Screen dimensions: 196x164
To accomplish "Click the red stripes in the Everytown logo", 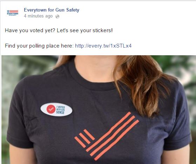I will point(14,12).
